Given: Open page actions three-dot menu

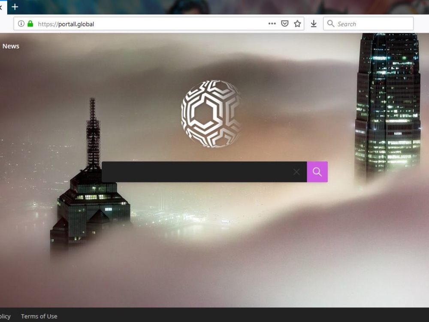Looking at the screenshot, I should coord(272,24).
